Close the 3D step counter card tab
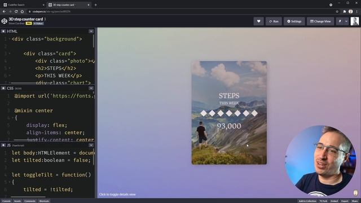Screen dimensions: 361x203 click(89, 5)
